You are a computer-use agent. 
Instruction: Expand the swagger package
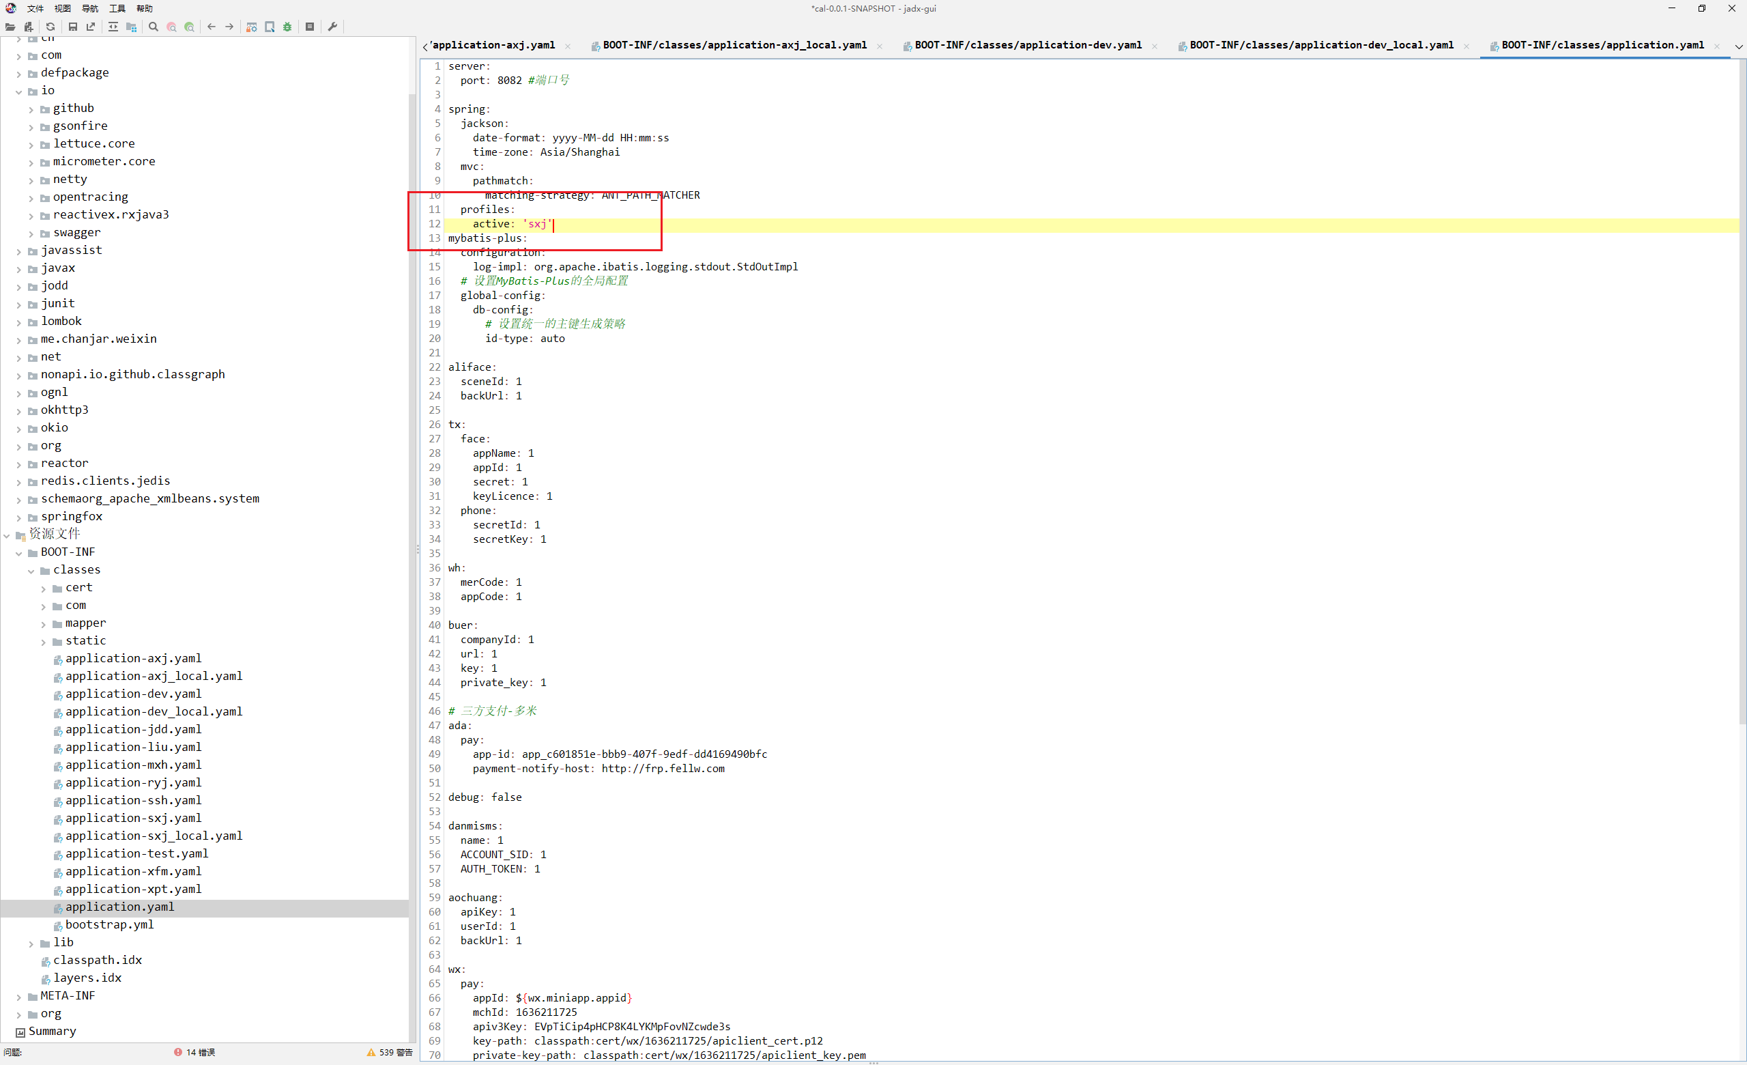(31, 233)
